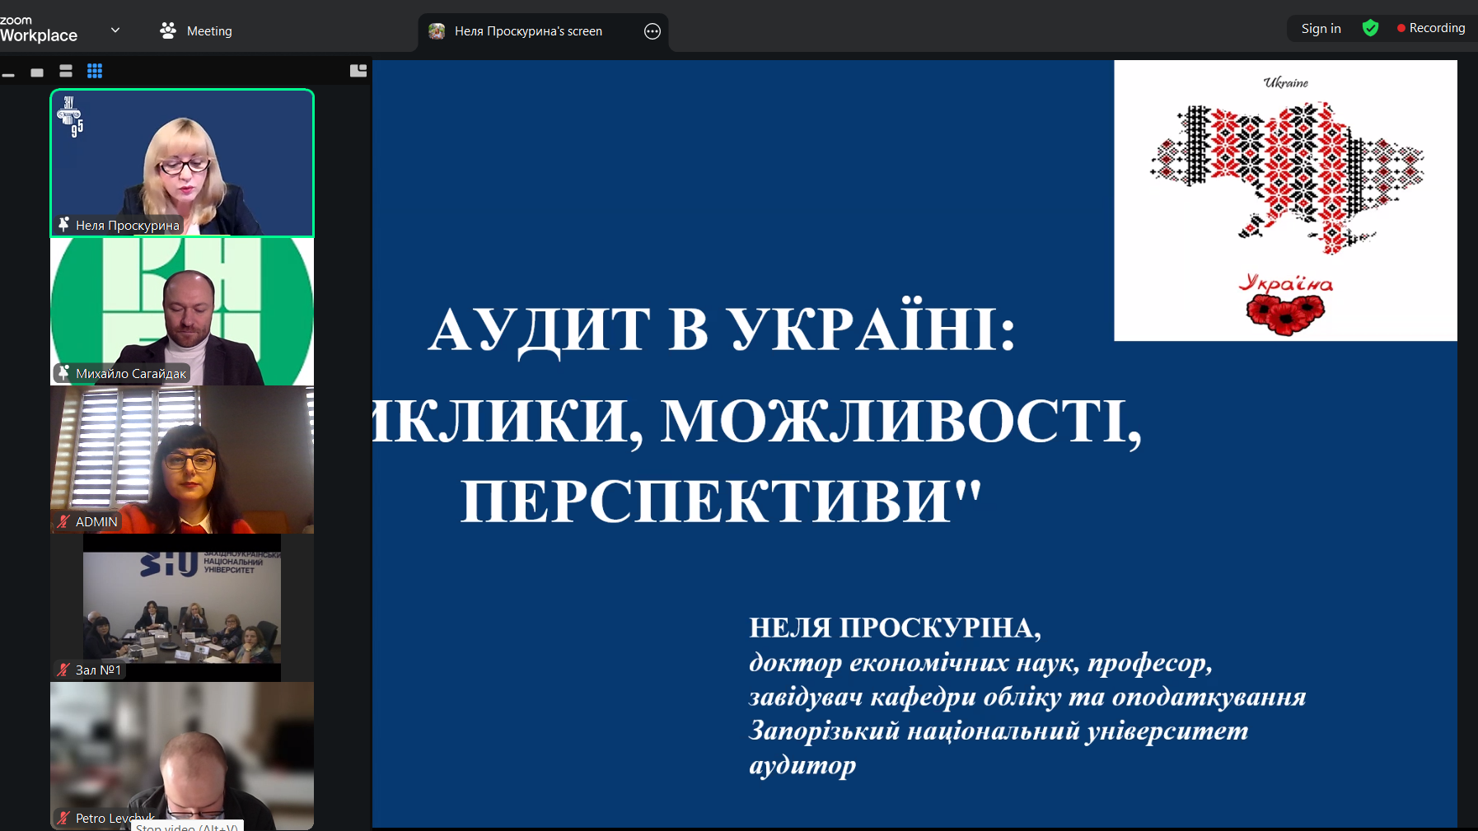Open the shared screen more options ellipsis
1478x831 pixels.
[652, 31]
